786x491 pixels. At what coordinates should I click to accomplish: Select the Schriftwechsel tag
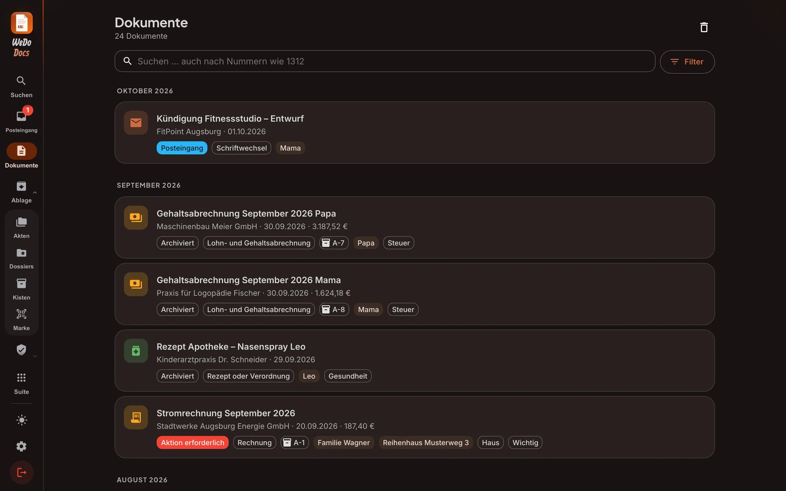point(241,148)
